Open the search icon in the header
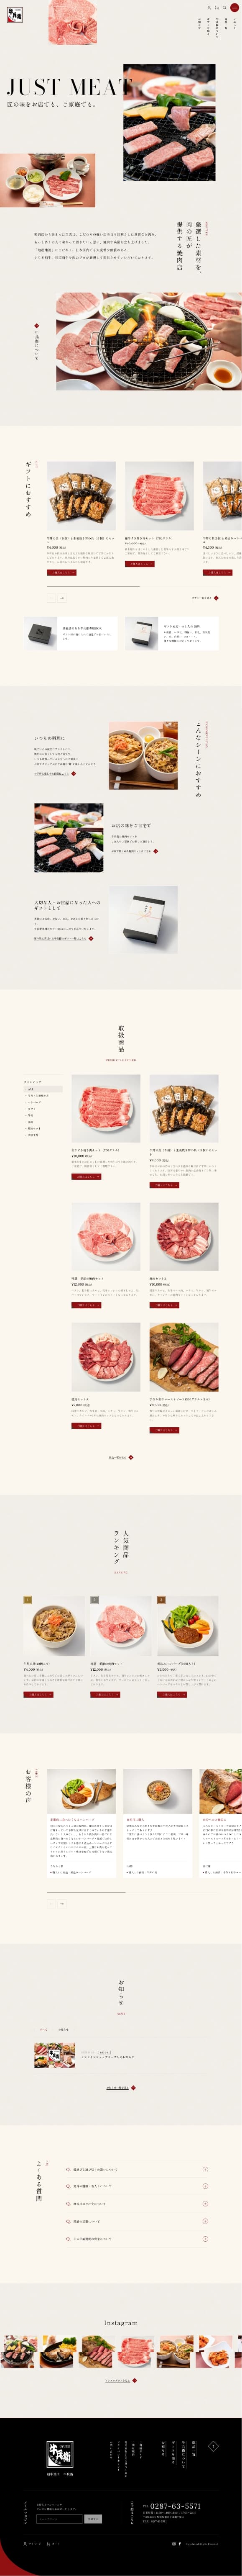Screen dimensions: 242x2576 224,8
